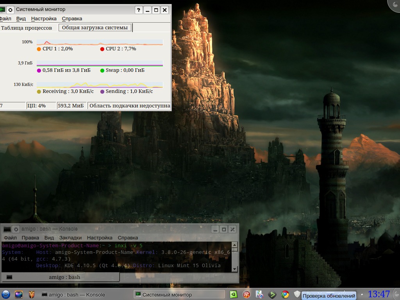Viewport: 400px width, 300px height.
Task: Click the '0,58 ГиБ из 3,8 ГиБ' label
Action: [66, 70]
